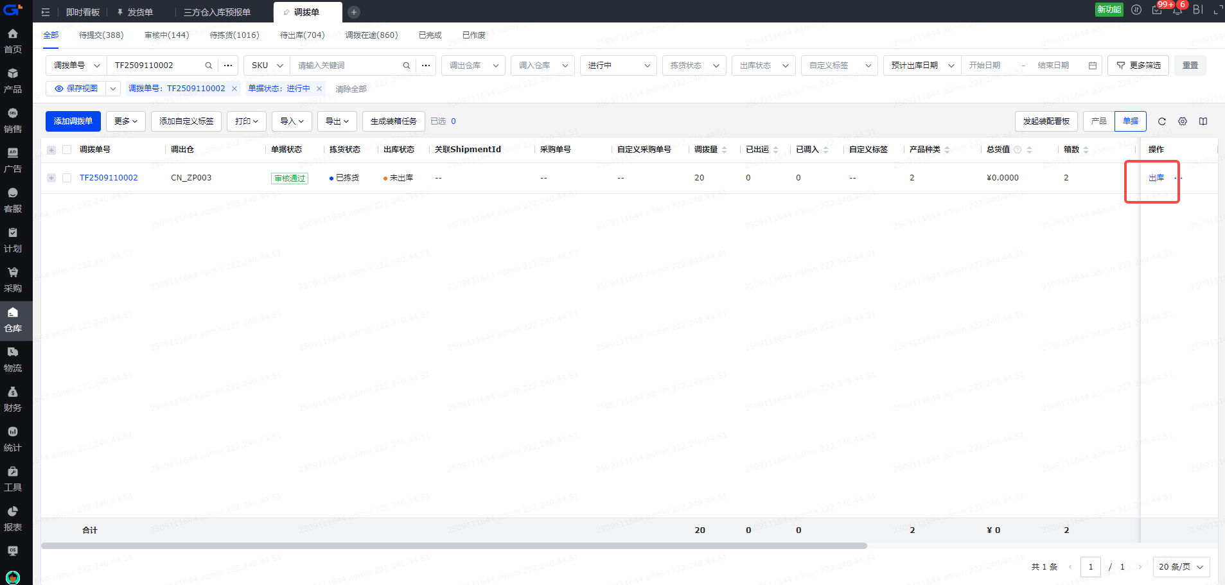Click 重置 reset button
The image size is (1225, 585).
click(x=1190, y=65)
